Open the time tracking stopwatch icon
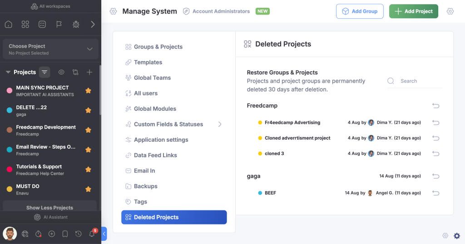This screenshot has width=465, height=244. (38, 234)
